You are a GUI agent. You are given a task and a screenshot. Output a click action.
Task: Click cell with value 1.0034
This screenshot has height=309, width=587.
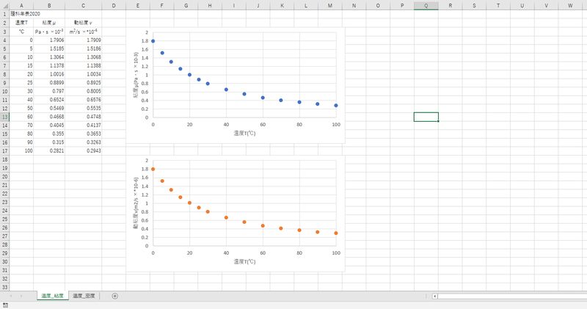coord(83,74)
